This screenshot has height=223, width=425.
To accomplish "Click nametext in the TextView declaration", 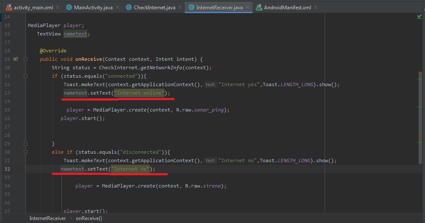I will 75,34.
